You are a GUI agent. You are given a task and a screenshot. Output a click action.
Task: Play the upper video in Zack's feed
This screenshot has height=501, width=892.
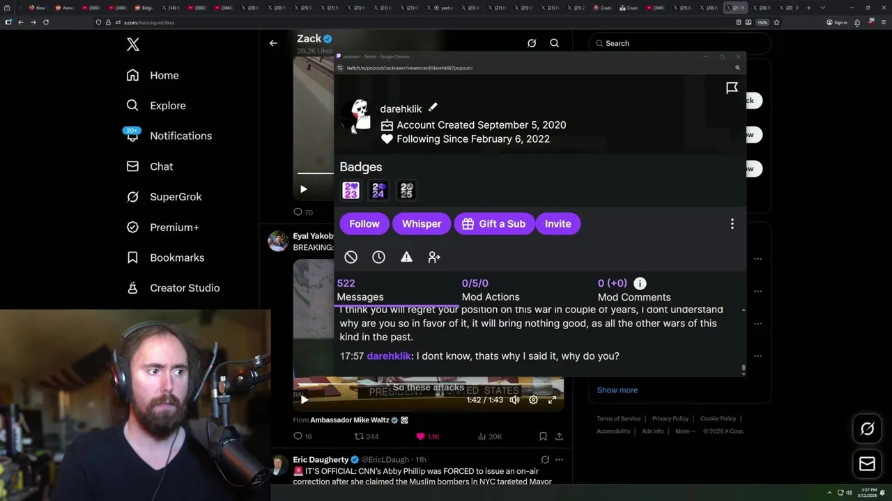pos(304,189)
